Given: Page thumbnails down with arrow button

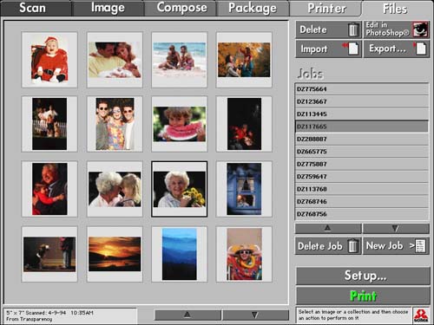Looking at the screenshot, I should point(255,315).
